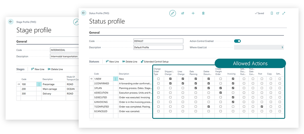This screenshot has height=134, width=304.
Task: Click Invoicing column header
Action: (x=231, y=74)
